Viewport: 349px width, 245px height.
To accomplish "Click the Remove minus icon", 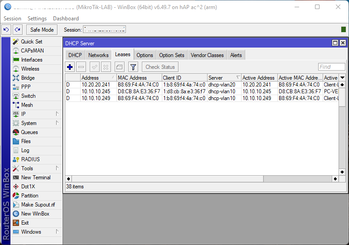I will (81, 67).
